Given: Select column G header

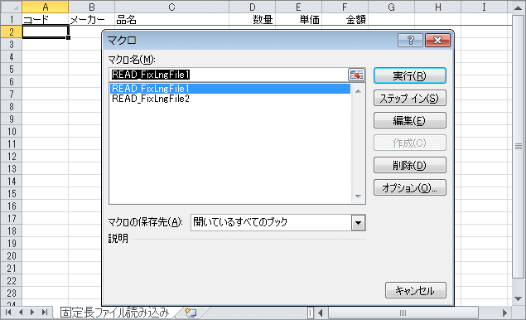Looking at the screenshot, I should [392, 7].
